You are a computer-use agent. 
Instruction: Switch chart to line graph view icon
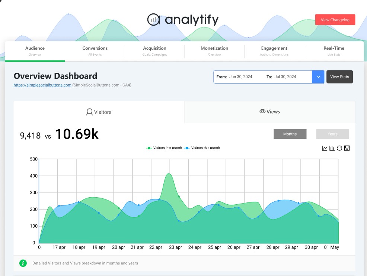click(325, 148)
